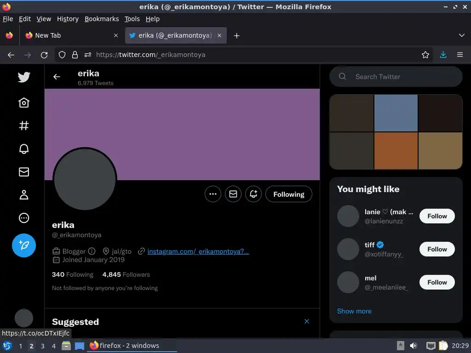The height and width of the screenshot is (353, 471).
Task: Follow mel @_meelaniiee_
Action: point(437,282)
